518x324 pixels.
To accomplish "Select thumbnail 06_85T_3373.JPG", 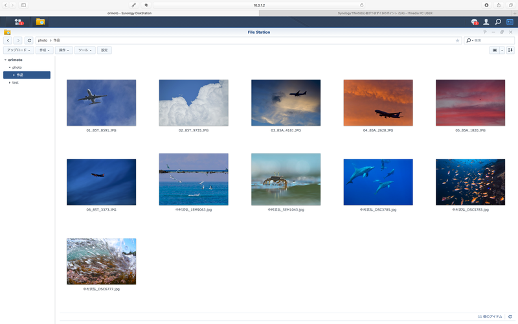I will click(102, 182).
